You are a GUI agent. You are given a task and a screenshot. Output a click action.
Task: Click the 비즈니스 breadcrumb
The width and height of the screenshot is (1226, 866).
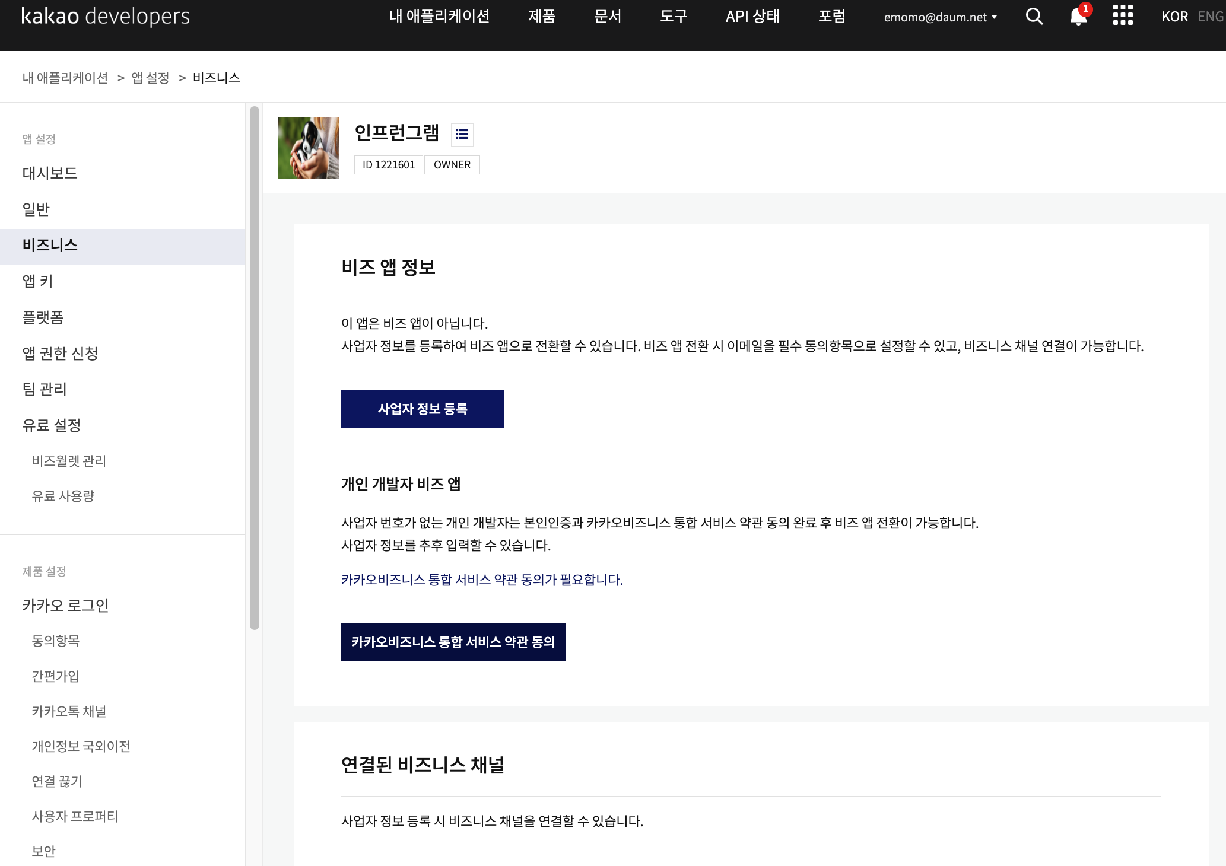(x=216, y=78)
